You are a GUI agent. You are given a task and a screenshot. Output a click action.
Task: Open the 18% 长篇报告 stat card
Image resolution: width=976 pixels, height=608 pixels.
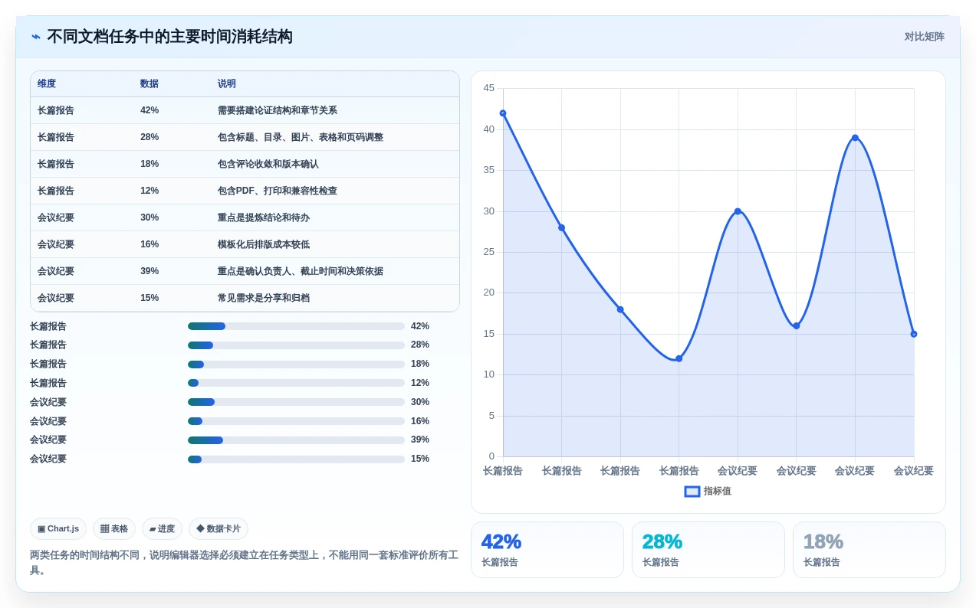(x=869, y=550)
